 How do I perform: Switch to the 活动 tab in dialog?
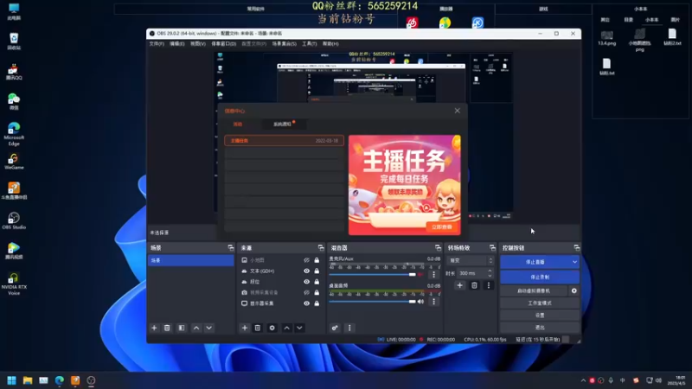(x=238, y=124)
